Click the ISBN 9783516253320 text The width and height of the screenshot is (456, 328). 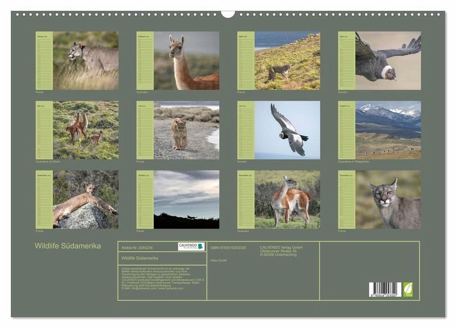pyautogui.click(x=228, y=248)
